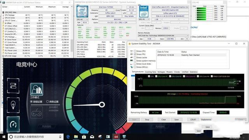Stop the AIDA64 stability test
The width and height of the screenshot is (249, 140).
coord(147,119)
